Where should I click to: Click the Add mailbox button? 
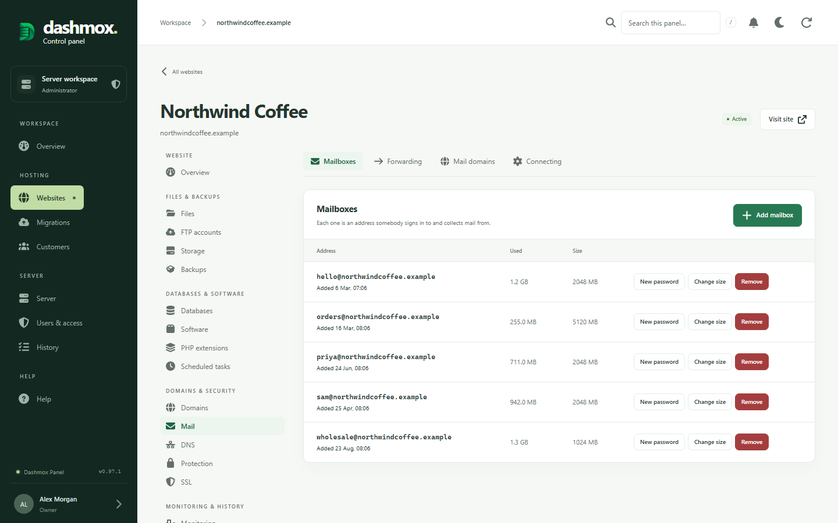[767, 215]
